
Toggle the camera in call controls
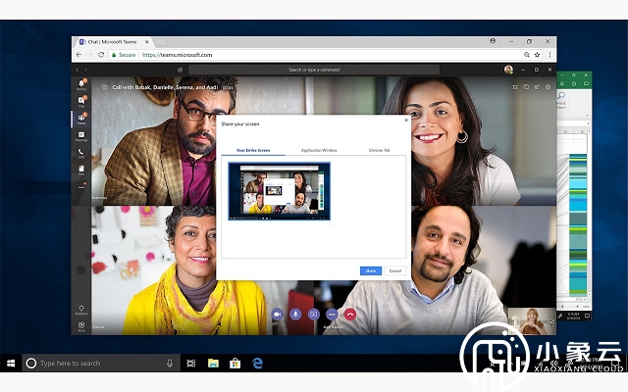277,315
